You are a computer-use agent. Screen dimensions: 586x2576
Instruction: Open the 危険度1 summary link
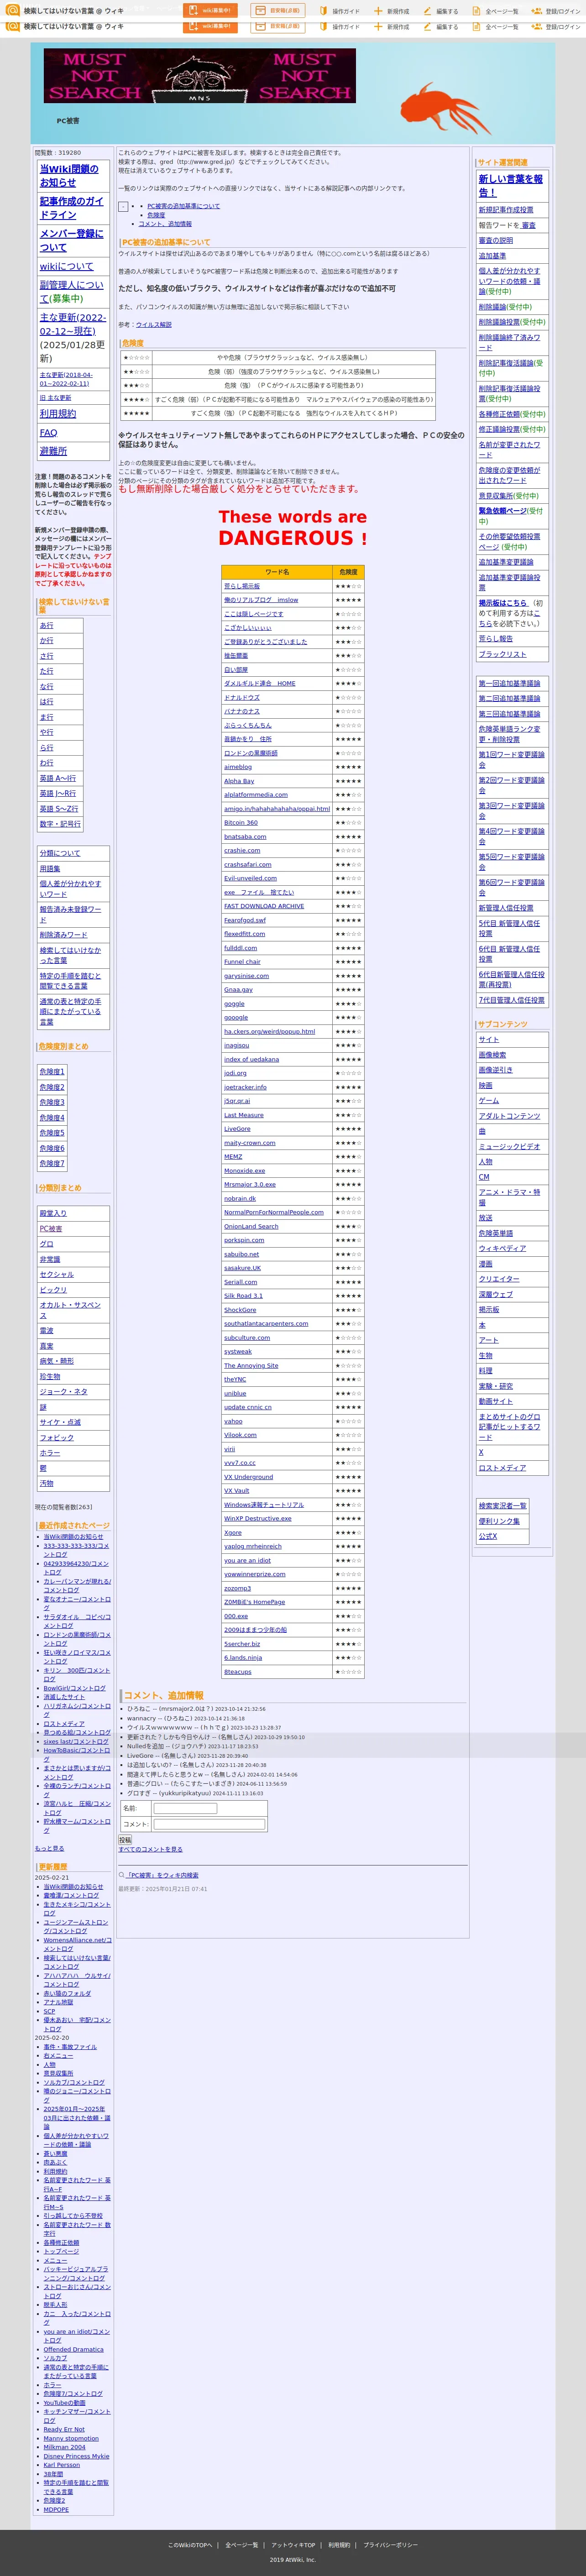pyautogui.click(x=52, y=1072)
